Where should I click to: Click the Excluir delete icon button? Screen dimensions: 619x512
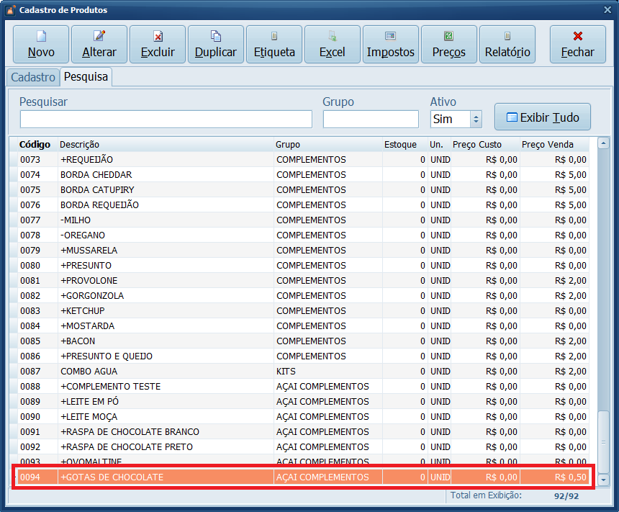tap(158, 45)
